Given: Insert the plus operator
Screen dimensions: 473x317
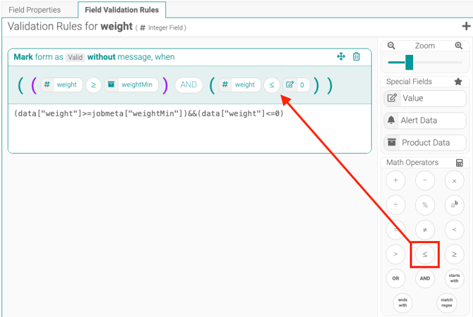Looking at the screenshot, I should point(395,180).
